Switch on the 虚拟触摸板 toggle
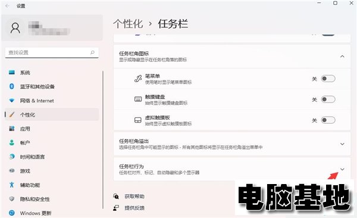Image resolution: width=357 pixels, height=218 pixels. click(x=328, y=120)
